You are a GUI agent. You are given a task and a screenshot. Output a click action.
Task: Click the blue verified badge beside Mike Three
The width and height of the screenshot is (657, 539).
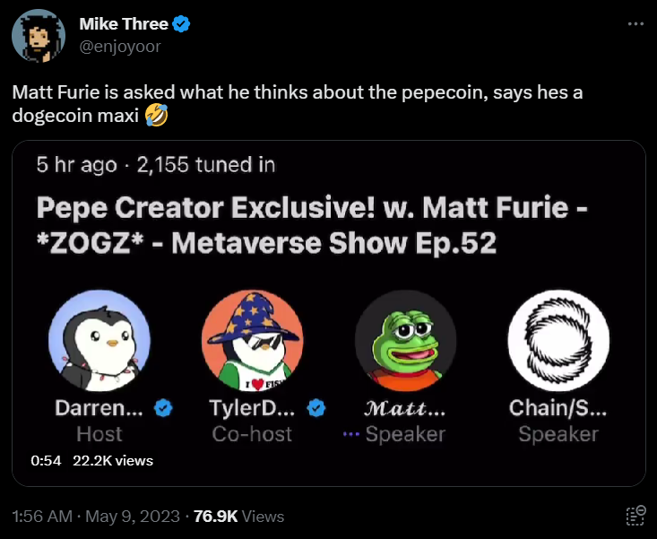(182, 25)
